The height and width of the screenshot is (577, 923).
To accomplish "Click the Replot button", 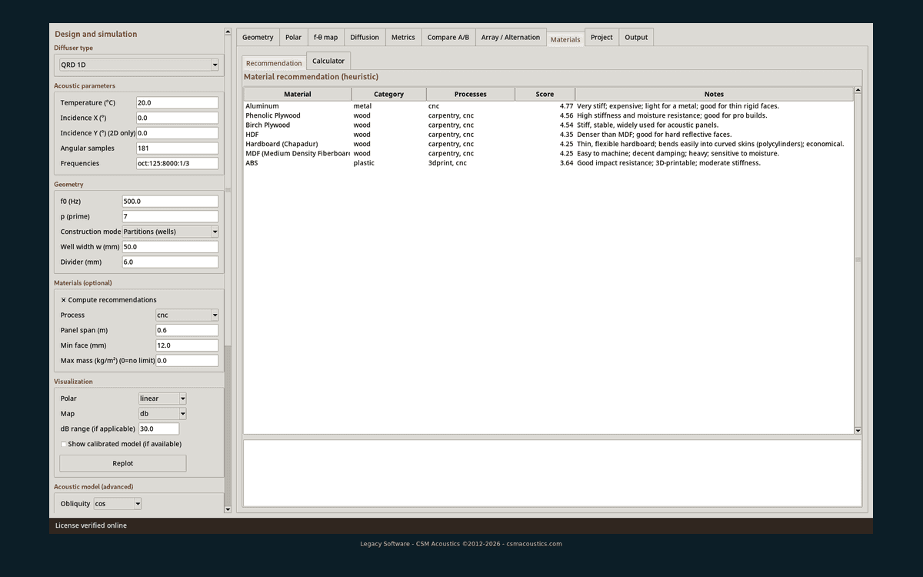I will (123, 463).
